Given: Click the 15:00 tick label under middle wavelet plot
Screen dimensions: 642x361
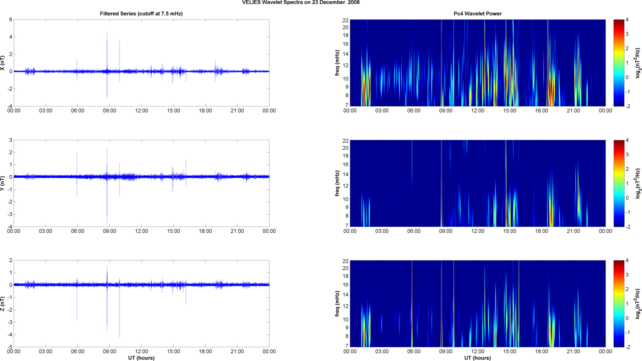Looking at the screenshot, I should pos(510,231).
